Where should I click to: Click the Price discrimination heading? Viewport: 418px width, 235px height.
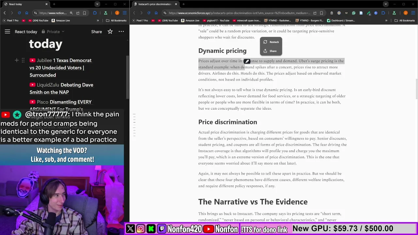pos(228,122)
